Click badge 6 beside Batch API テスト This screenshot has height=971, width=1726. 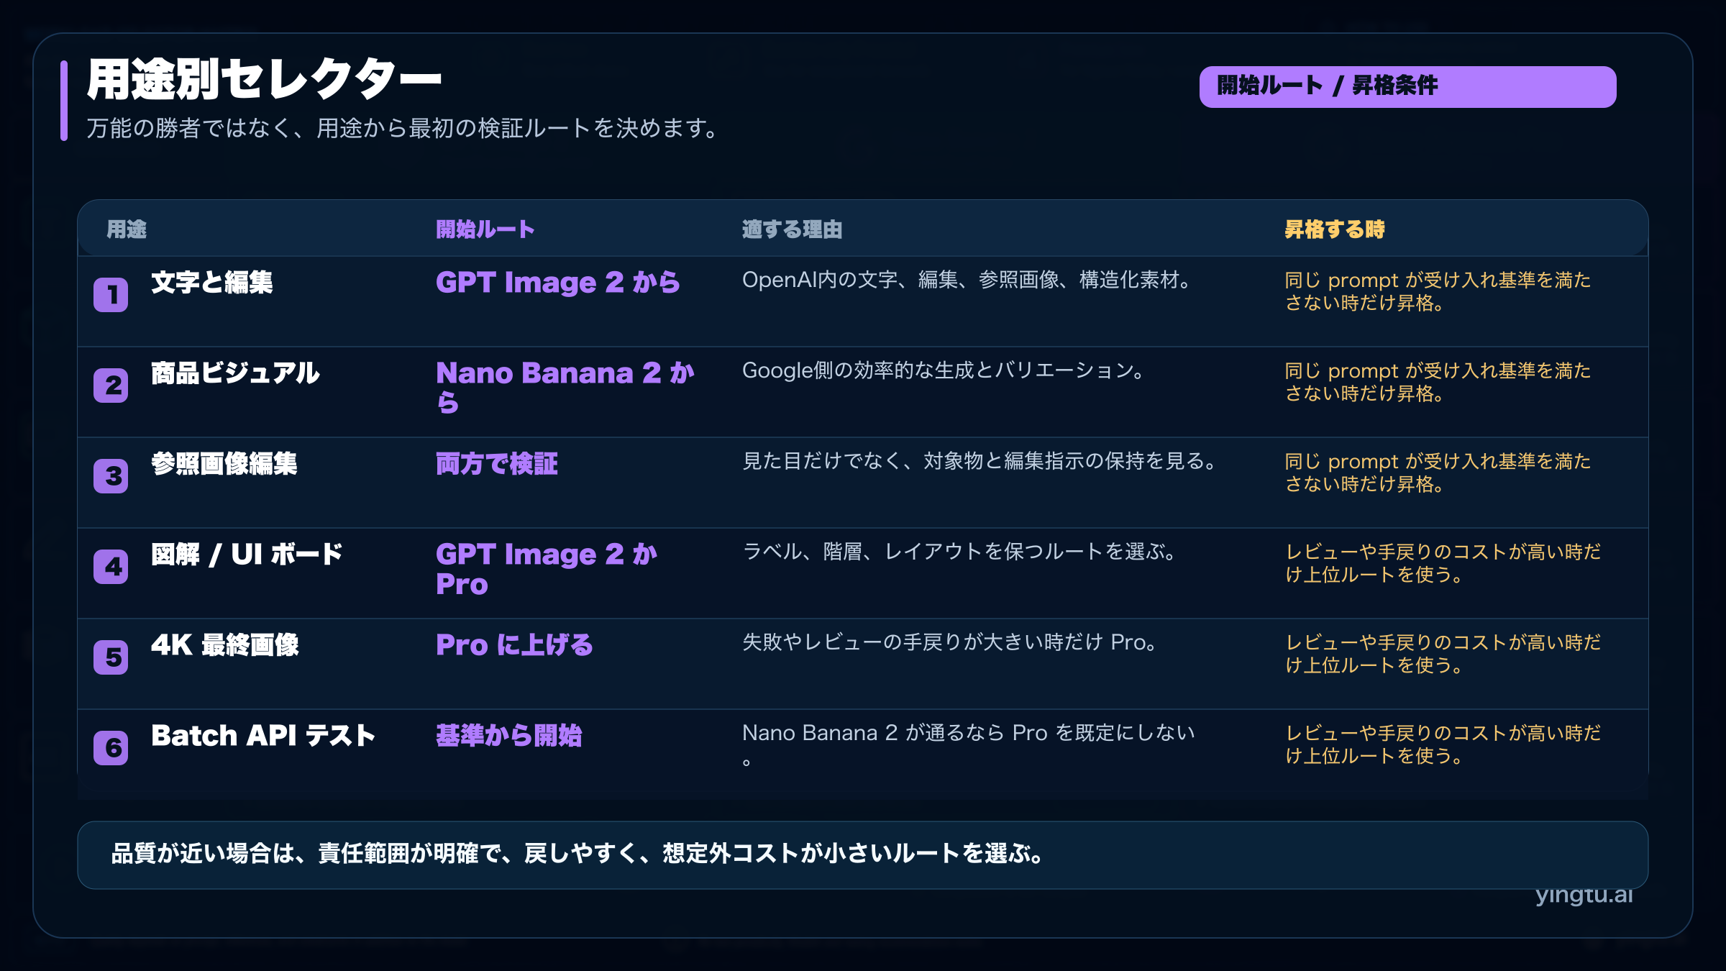pos(111,748)
